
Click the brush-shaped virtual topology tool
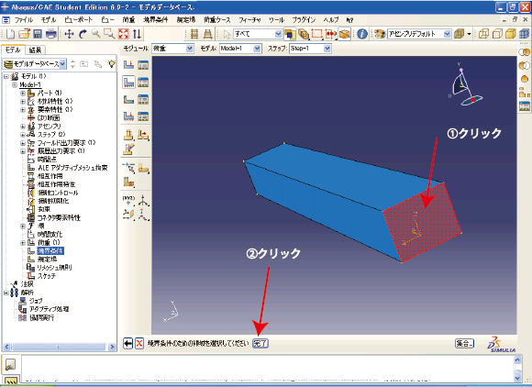[128, 149]
